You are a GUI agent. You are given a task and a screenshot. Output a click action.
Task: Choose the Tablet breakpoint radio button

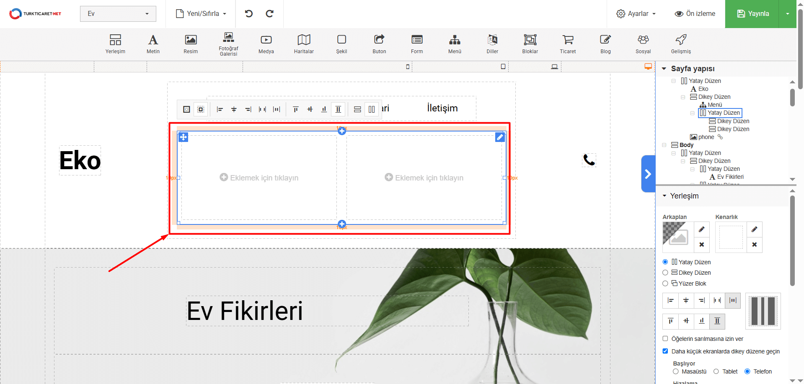pos(716,371)
